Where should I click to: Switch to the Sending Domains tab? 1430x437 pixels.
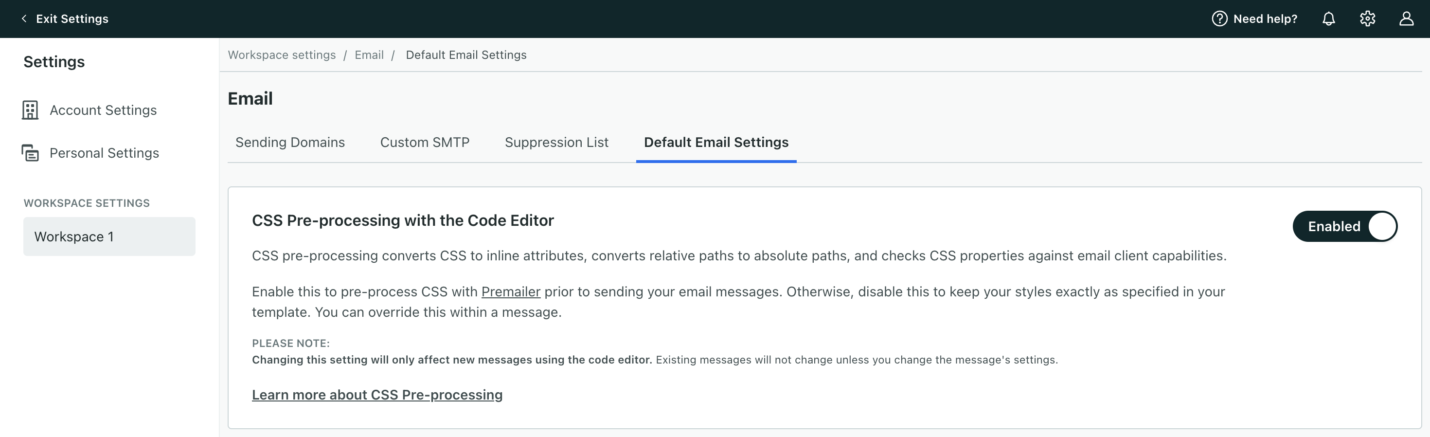pos(290,143)
